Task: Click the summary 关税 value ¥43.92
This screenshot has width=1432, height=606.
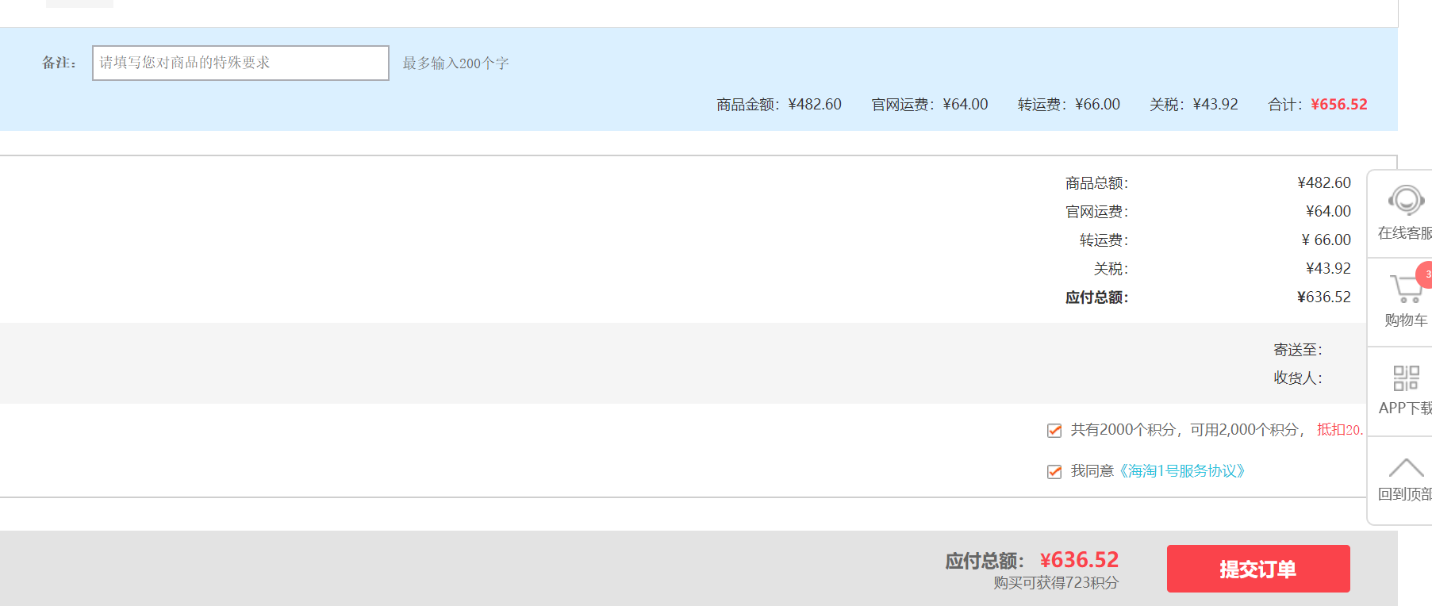Action: tap(1328, 269)
